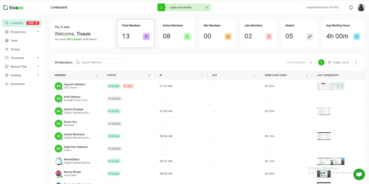This screenshot has width=369, height=184.
Task: Open the Team Member dropdown
Action: click(299, 63)
